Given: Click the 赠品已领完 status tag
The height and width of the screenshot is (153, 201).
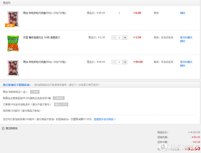Looking at the screenshot, I should coord(61,104).
